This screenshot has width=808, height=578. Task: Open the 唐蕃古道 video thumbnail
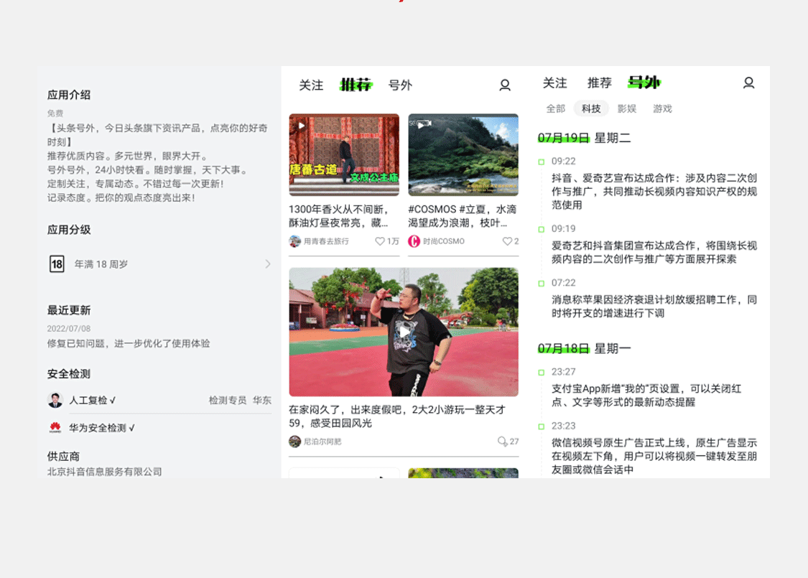[344, 155]
